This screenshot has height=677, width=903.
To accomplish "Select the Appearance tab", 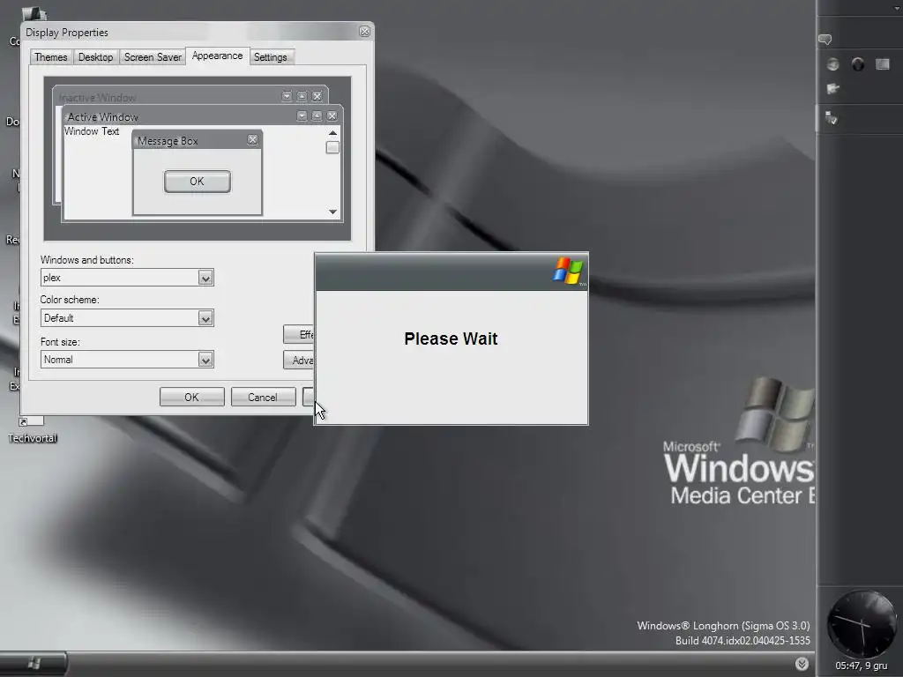I will (x=217, y=56).
